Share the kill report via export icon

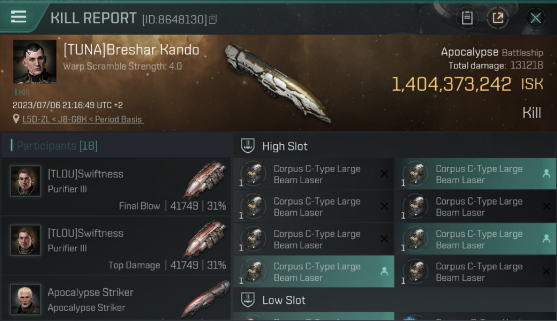coord(498,18)
